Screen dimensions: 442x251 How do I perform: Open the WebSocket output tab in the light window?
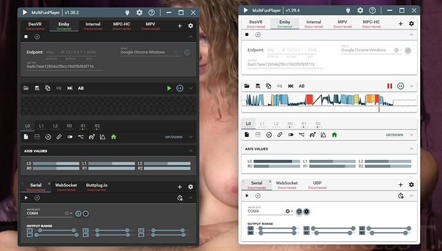point(287,184)
